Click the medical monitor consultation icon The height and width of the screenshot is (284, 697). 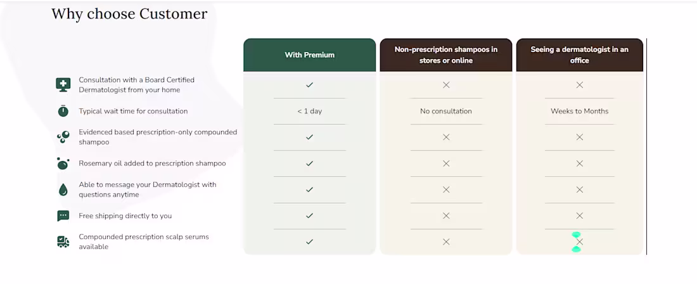63,84
